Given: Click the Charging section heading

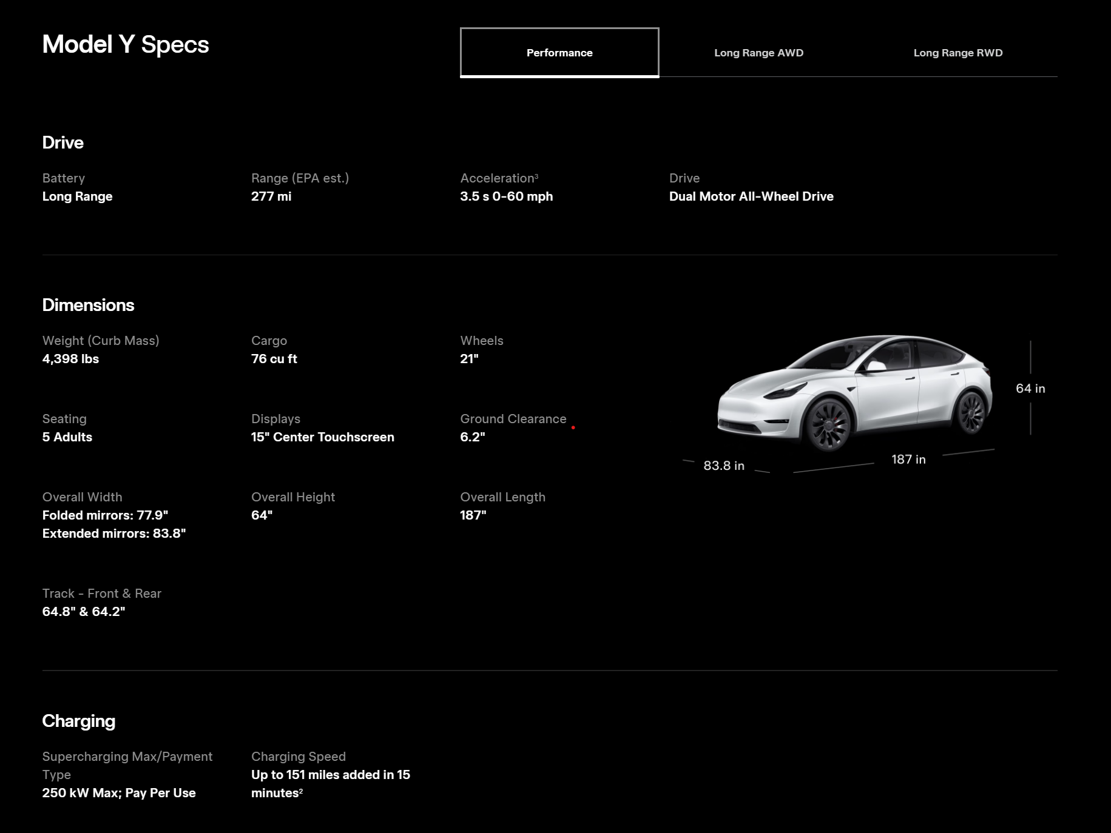Looking at the screenshot, I should pos(79,721).
